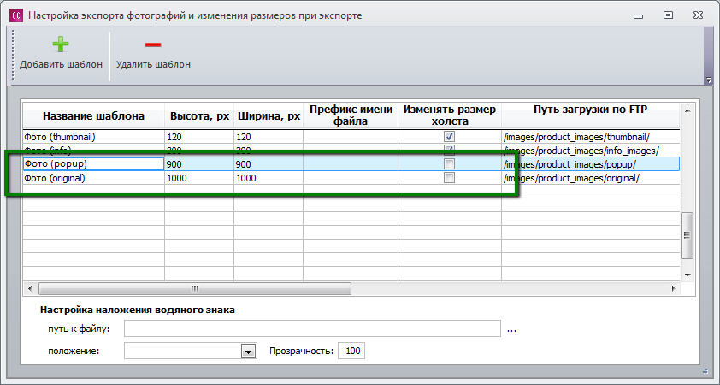Click the info_images FTP path cell
720x385 pixels.
tap(591, 151)
